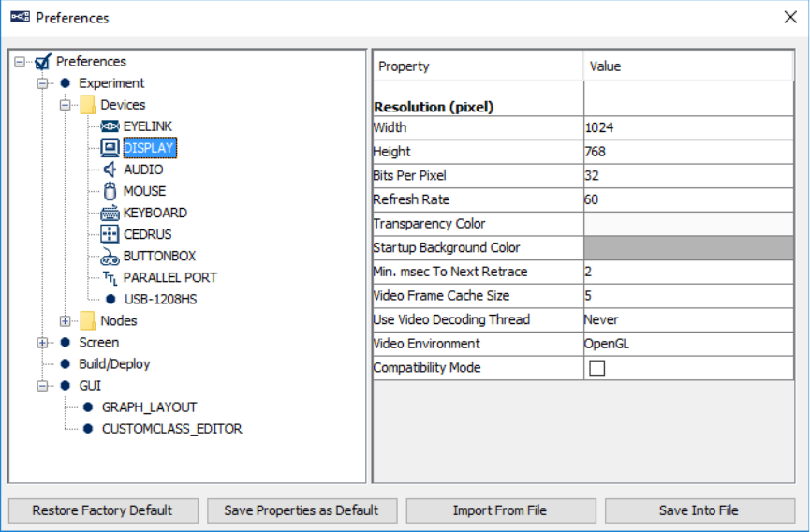Viewport: 810px width, 532px height.
Task: Edit the Width value 1024
Action: coord(688,127)
